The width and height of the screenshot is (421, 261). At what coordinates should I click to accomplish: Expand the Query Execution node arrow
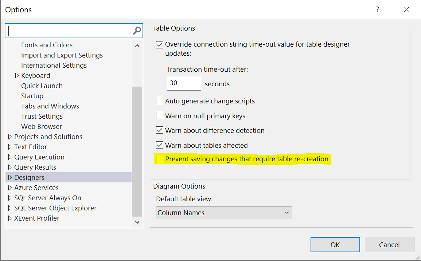pos(10,157)
